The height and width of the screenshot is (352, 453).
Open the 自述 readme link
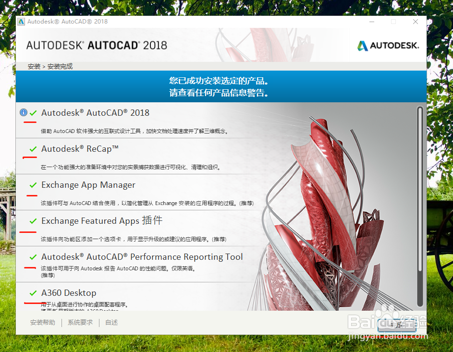point(111,322)
